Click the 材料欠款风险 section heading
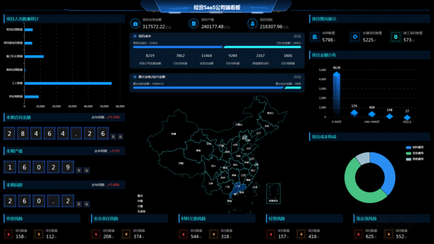This screenshot has height=244, width=434. (193, 219)
